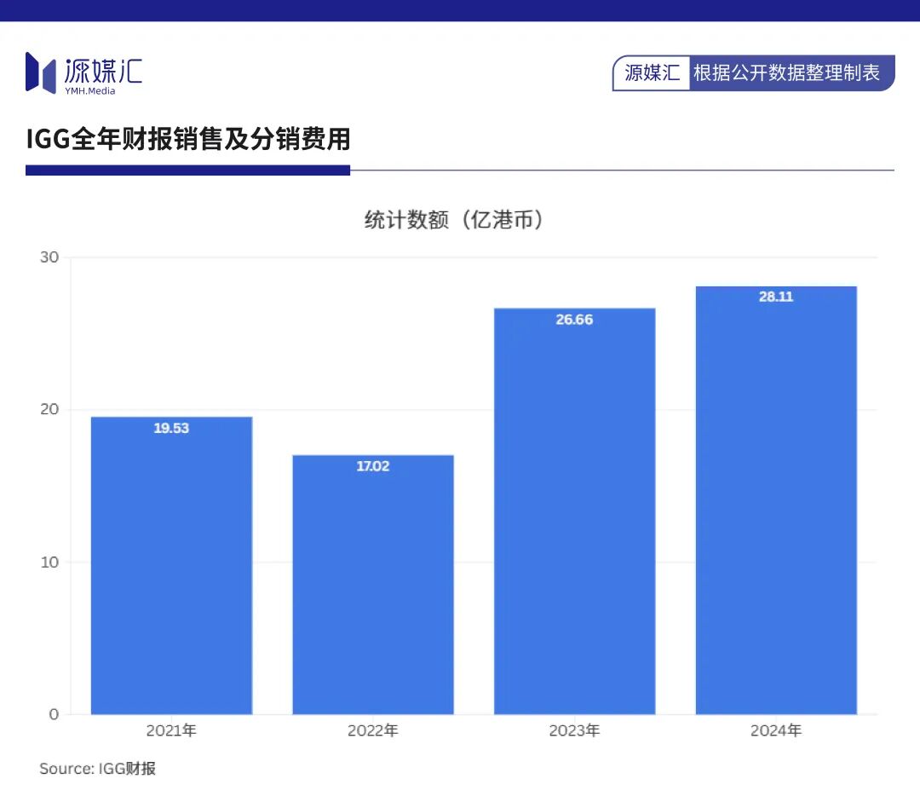This screenshot has width=920, height=802.
Task: Click the 源媒汇 logo icon
Action: (x=41, y=72)
